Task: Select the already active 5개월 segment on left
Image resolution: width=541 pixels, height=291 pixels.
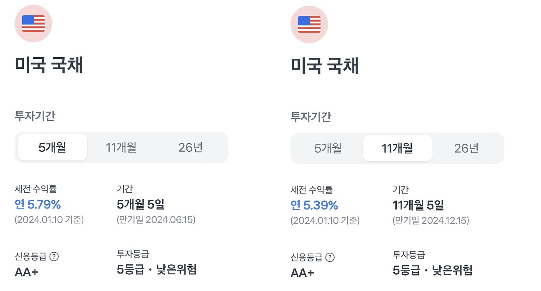Action: coord(51,148)
